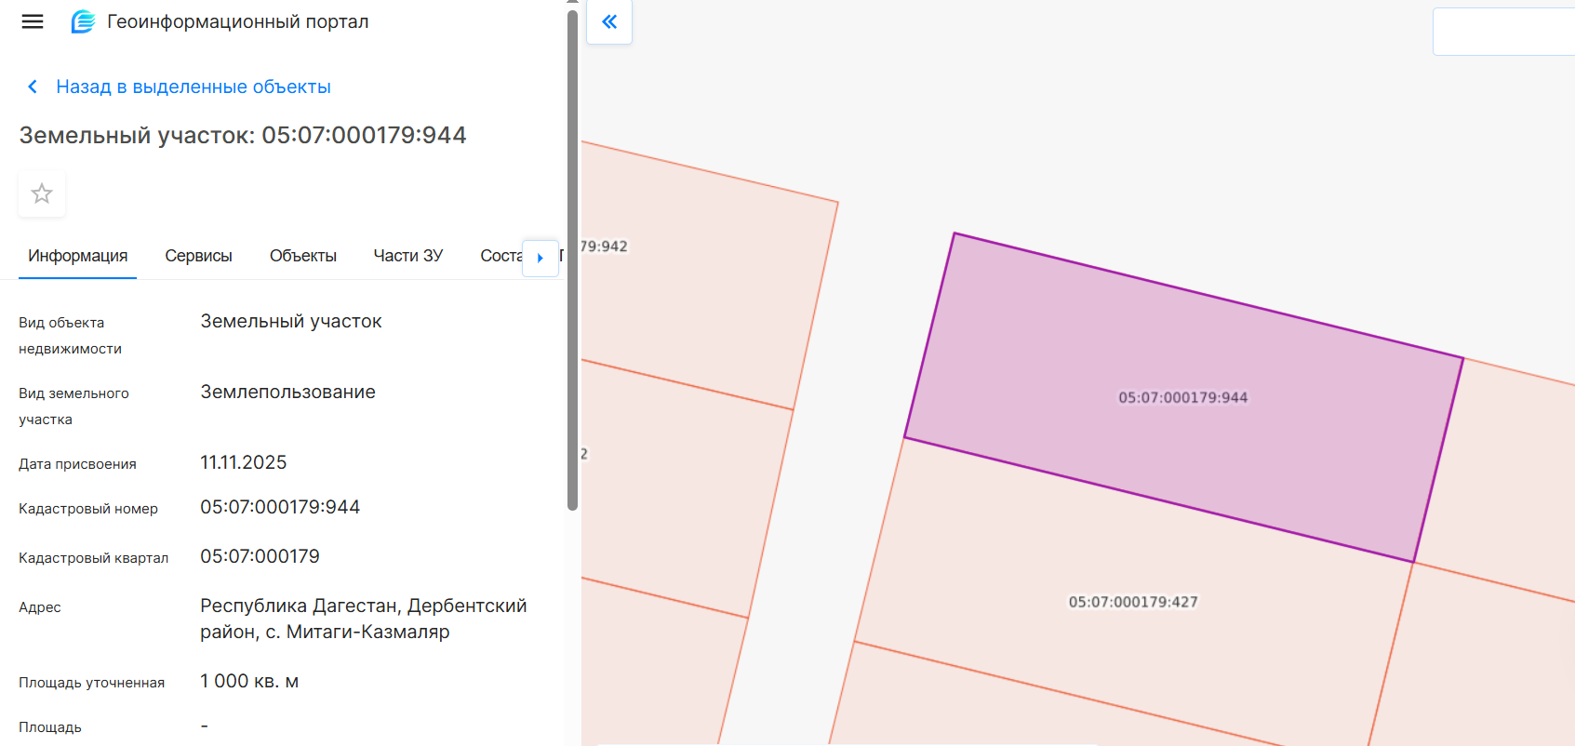Switch to the Информация tab
Screen dimensions: 1575x746
[78, 256]
